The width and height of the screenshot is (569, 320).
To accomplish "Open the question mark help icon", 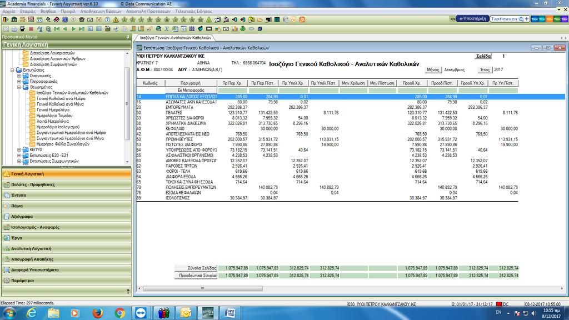I will tap(107, 19).
